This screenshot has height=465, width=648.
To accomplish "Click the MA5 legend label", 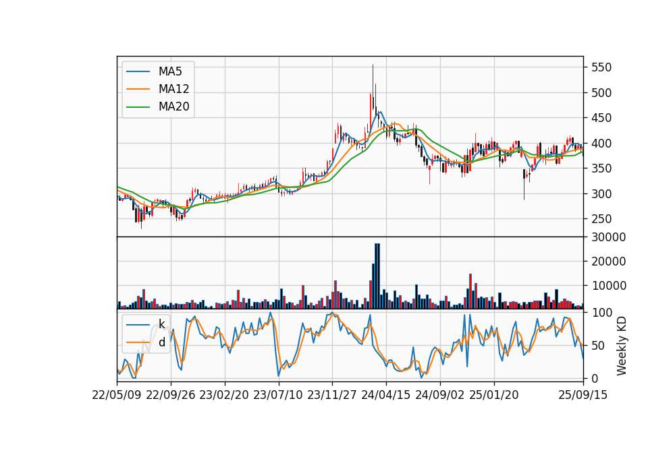I will coord(170,71).
